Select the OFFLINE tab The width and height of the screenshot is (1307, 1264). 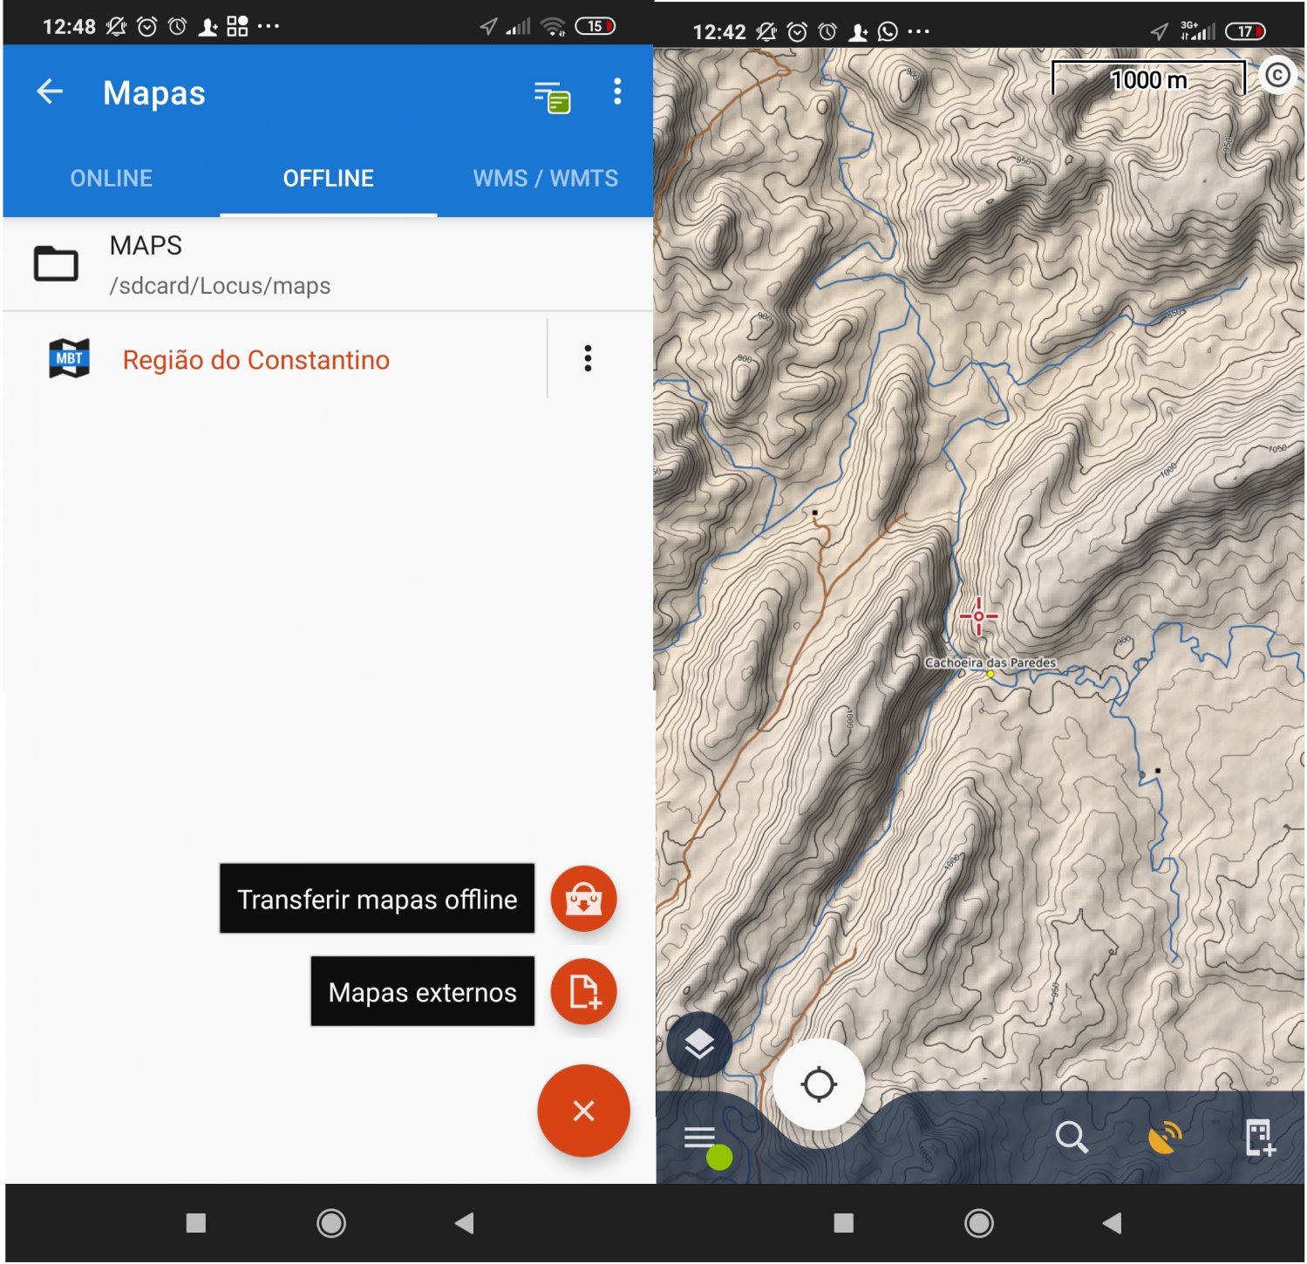(328, 179)
